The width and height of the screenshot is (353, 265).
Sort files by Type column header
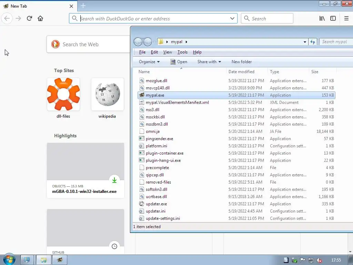pos(289,72)
